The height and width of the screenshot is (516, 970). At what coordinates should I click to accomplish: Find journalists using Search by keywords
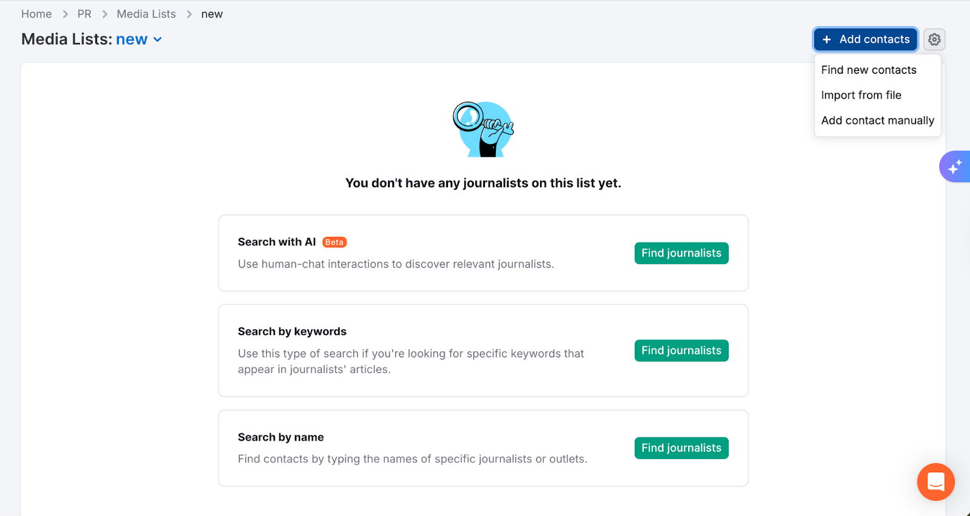tap(681, 351)
